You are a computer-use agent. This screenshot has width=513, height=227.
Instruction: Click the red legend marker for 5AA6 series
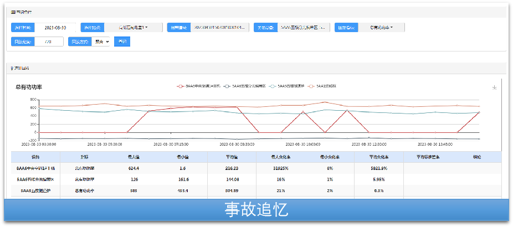(180, 86)
